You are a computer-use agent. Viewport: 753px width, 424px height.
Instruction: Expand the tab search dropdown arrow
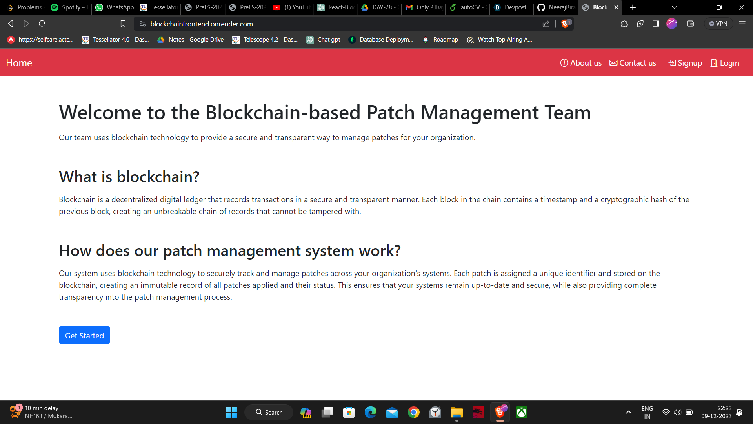(x=674, y=7)
